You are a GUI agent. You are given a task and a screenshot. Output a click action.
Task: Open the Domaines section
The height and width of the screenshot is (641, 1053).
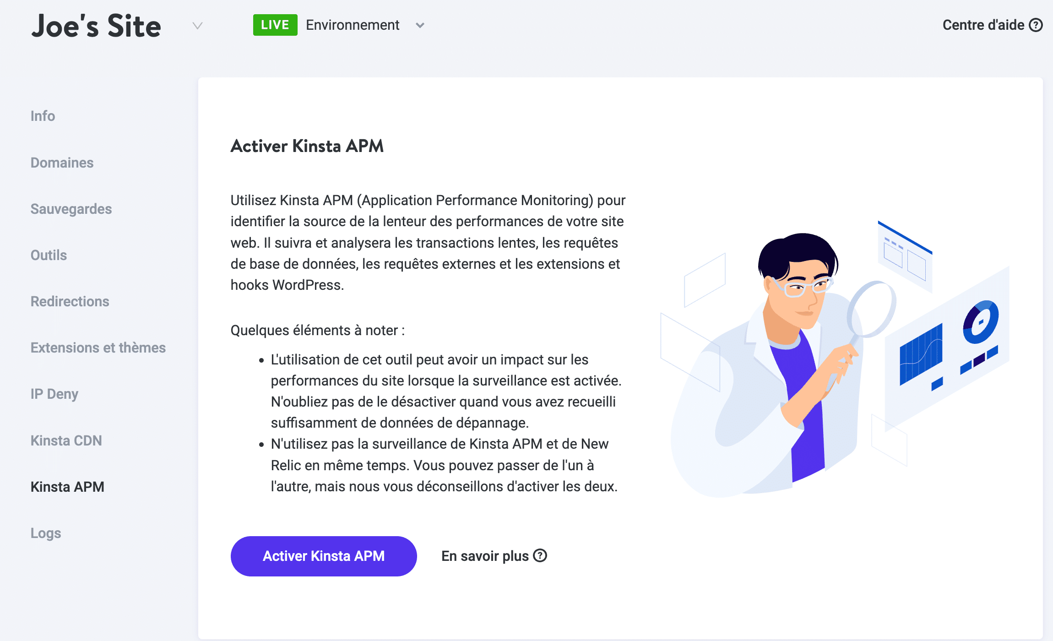point(62,163)
